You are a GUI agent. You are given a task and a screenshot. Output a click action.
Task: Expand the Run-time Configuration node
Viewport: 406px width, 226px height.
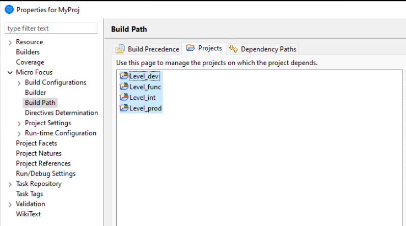tap(19, 133)
